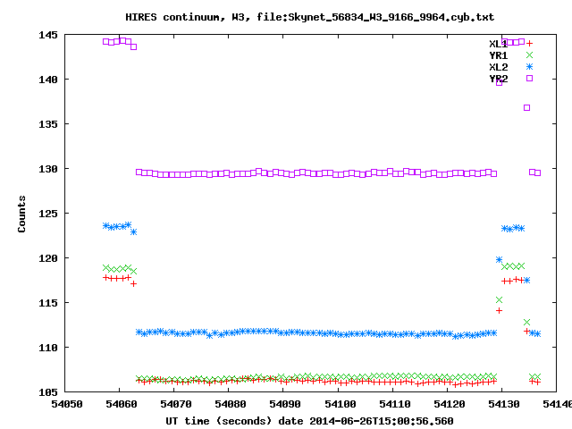This screenshot has width=572, height=429.
Task: Click x-axis tick label 54050
Action: coord(67,404)
